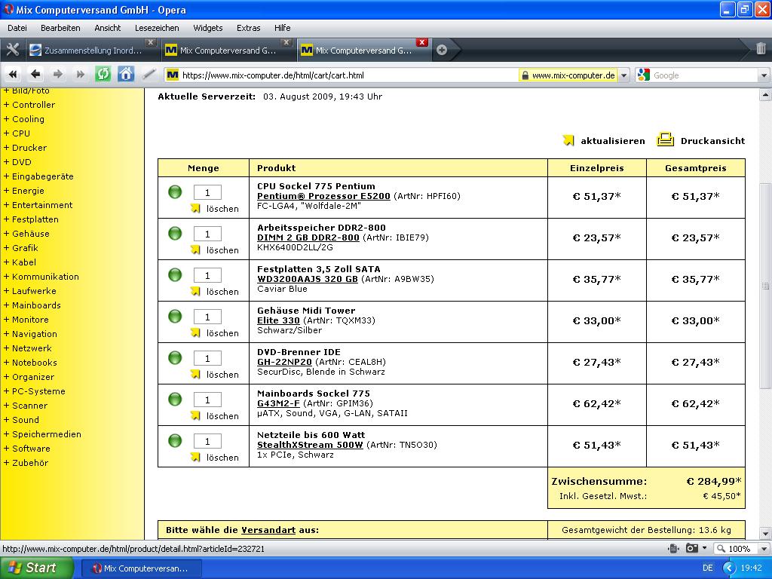Viewport: 772px width, 579px height.
Task: Reload the page with green refresh icon
Action: point(103,75)
